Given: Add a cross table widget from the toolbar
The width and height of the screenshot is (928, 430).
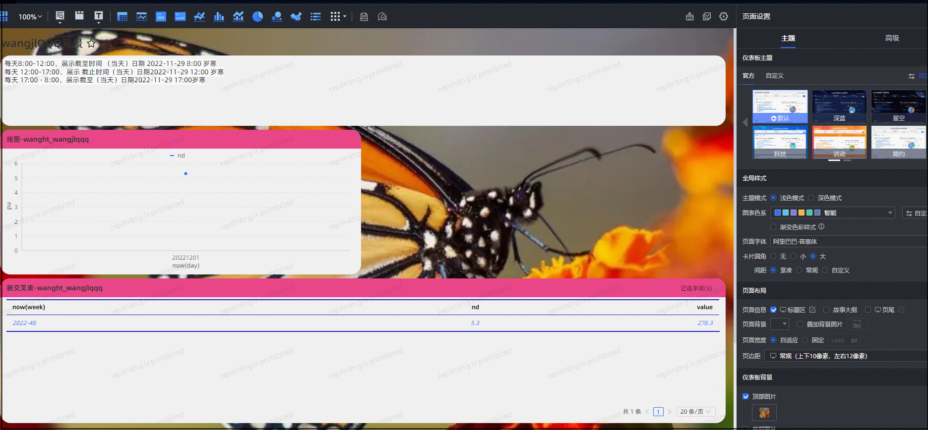Looking at the screenshot, I should click(x=123, y=17).
